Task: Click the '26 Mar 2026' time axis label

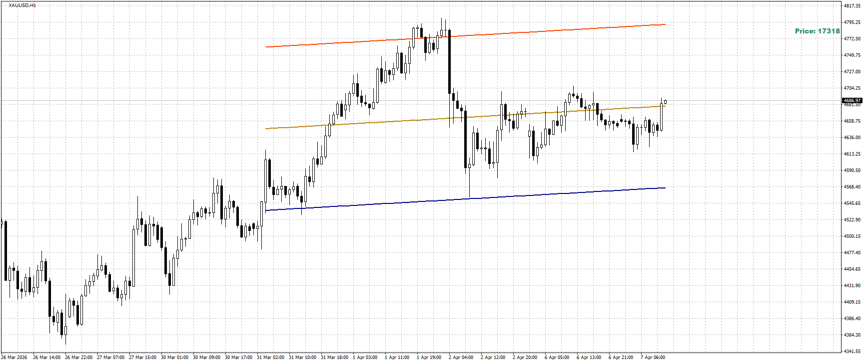Action: pos(14,358)
